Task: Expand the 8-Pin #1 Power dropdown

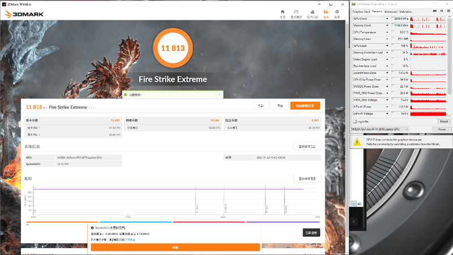Action: point(387,107)
